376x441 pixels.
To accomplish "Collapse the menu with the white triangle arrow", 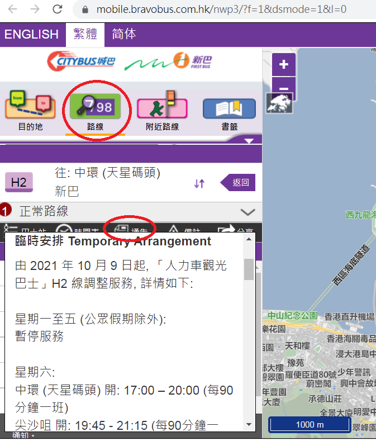I will pyautogui.click(x=249, y=141).
